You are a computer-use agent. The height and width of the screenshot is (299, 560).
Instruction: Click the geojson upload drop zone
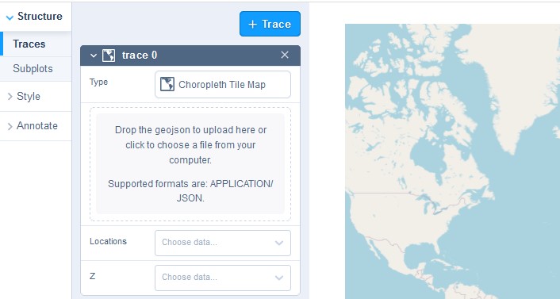pos(190,164)
